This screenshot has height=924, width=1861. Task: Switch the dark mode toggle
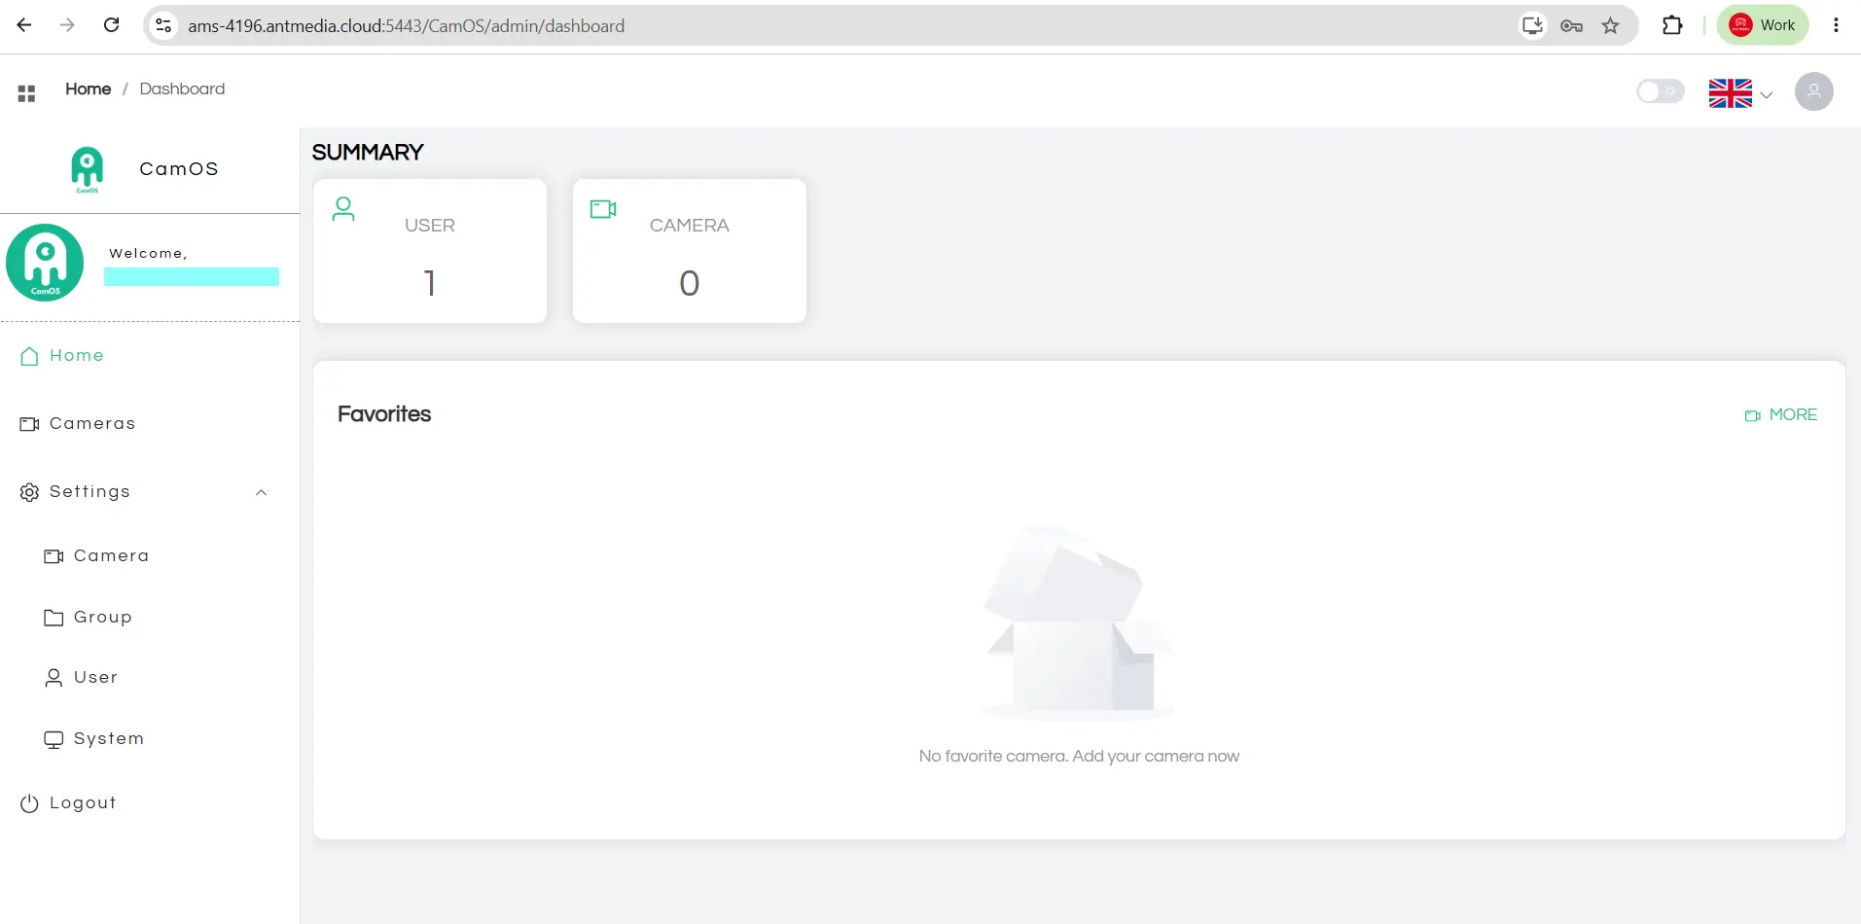click(1660, 91)
